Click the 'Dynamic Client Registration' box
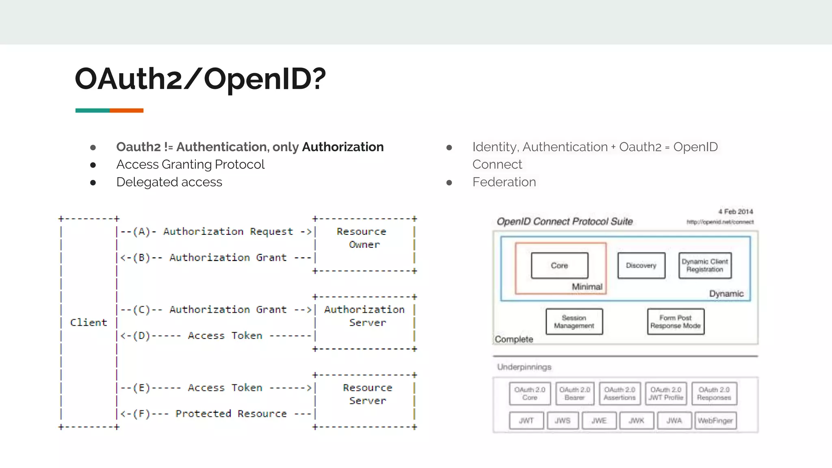This screenshot has height=468, width=832. 705,265
